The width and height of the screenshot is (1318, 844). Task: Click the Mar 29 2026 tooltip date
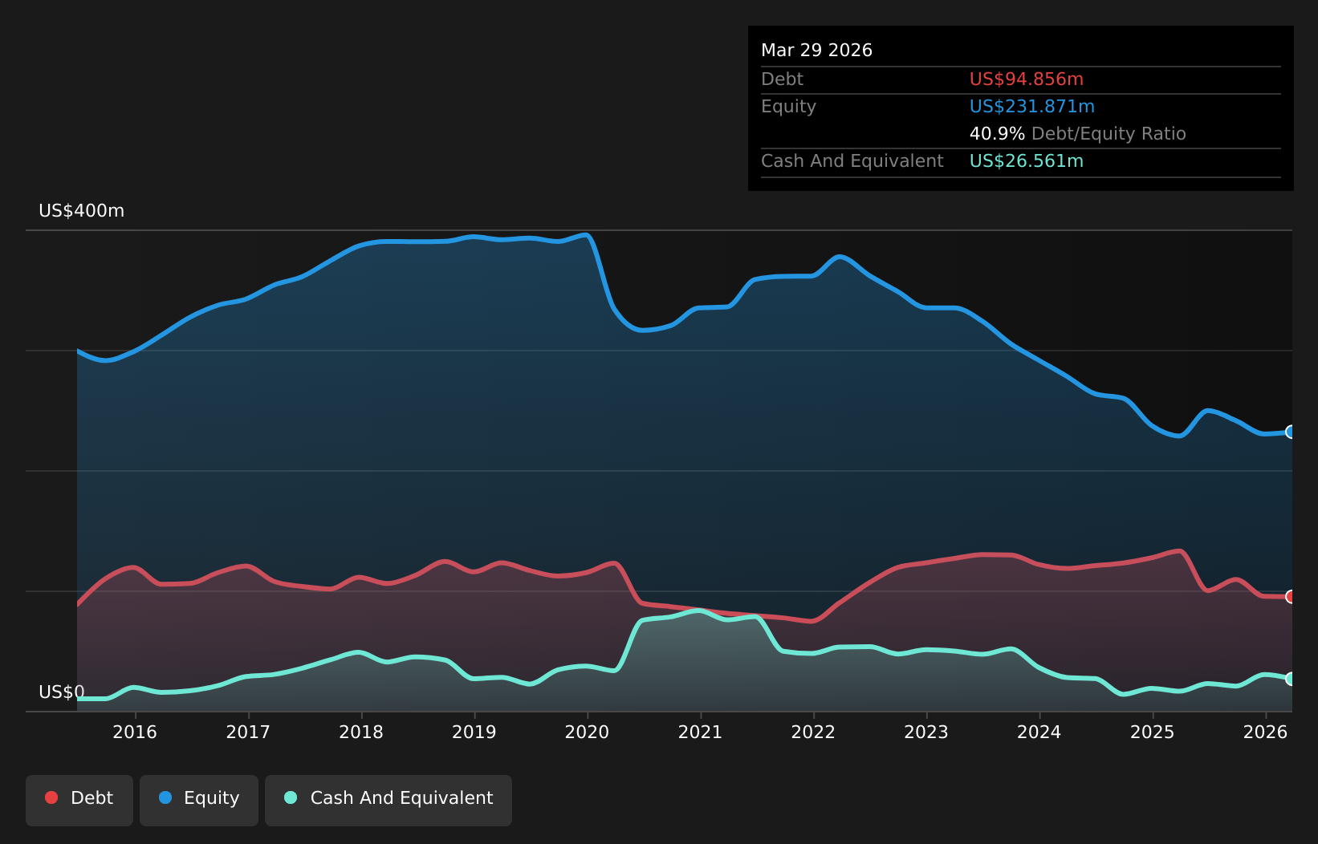[x=816, y=51]
